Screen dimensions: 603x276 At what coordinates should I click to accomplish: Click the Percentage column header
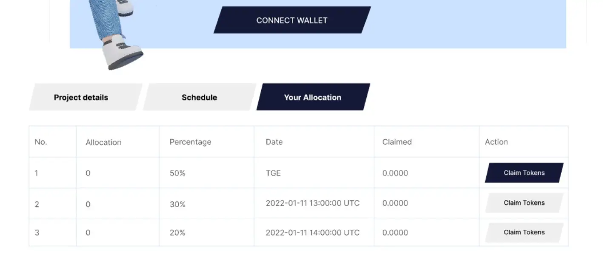tap(190, 142)
